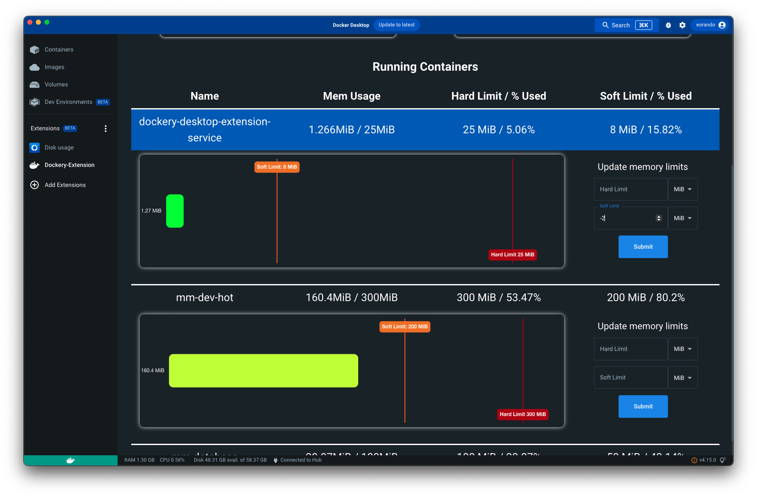Focus the Hard Limit field for dockery-desktop-extension-service
This screenshot has width=757, height=497.
(631, 190)
